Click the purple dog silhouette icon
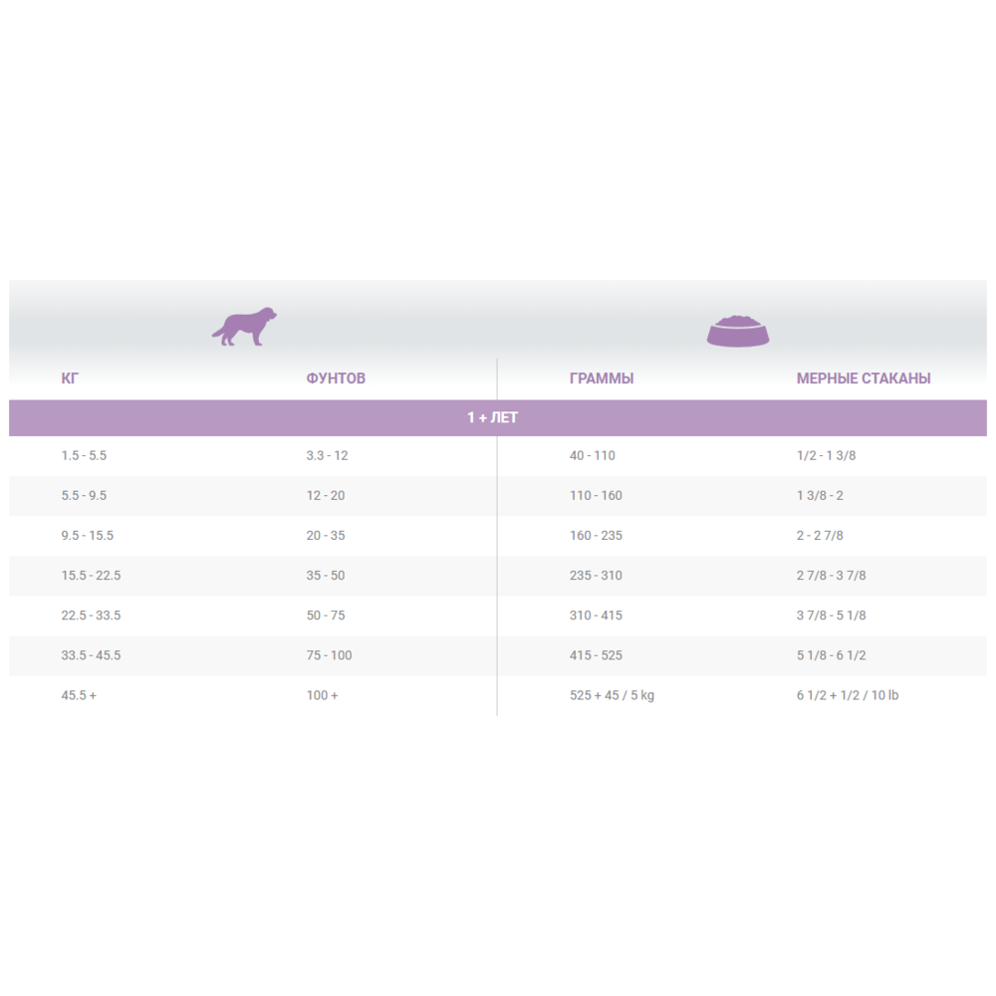This screenshot has height=996, width=996. pos(244,327)
